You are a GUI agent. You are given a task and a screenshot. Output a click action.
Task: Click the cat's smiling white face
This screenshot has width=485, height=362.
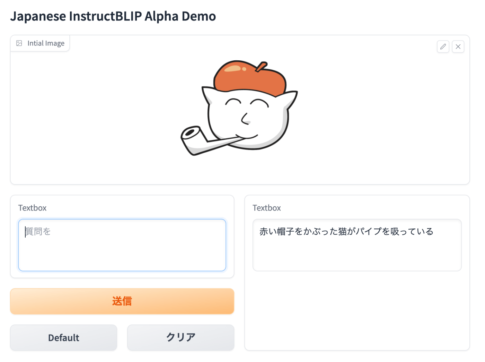248,118
